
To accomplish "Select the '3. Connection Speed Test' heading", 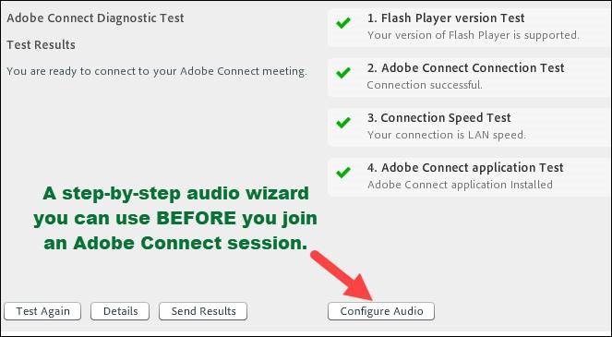I will click(439, 118).
